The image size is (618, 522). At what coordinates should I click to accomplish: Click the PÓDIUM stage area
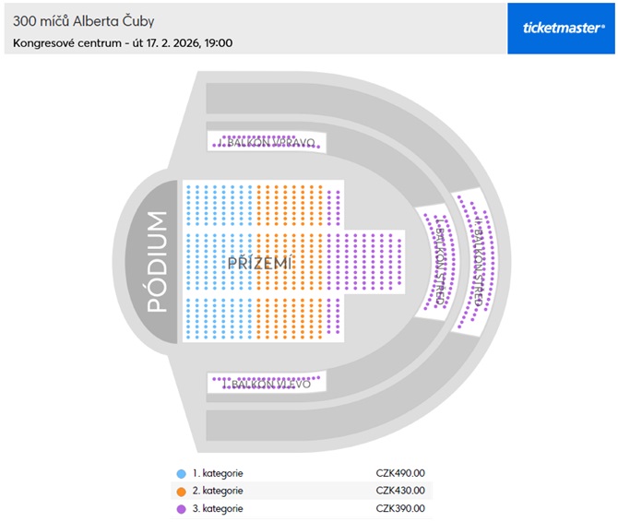(157, 262)
